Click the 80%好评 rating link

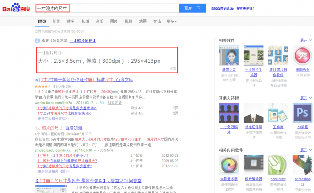click(106, 150)
